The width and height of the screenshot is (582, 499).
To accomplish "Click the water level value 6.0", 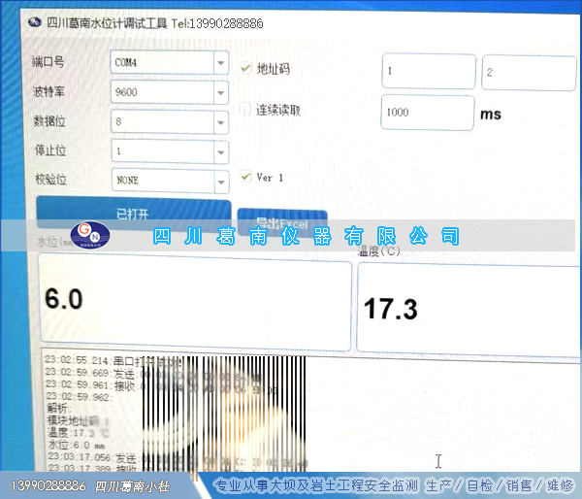I will pyautogui.click(x=64, y=299).
